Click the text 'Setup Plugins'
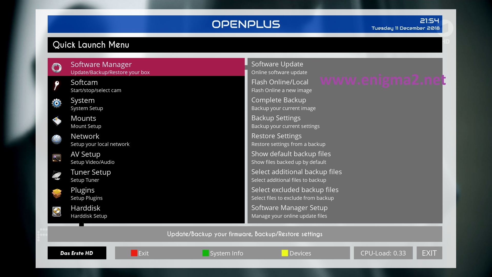This screenshot has height=277, width=492. (87, 198)
